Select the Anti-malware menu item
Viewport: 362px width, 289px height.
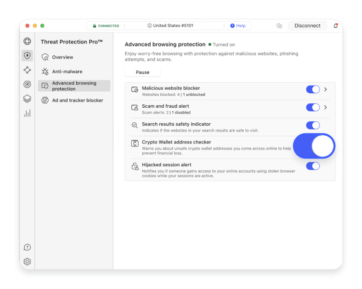(x=67, y=72)
